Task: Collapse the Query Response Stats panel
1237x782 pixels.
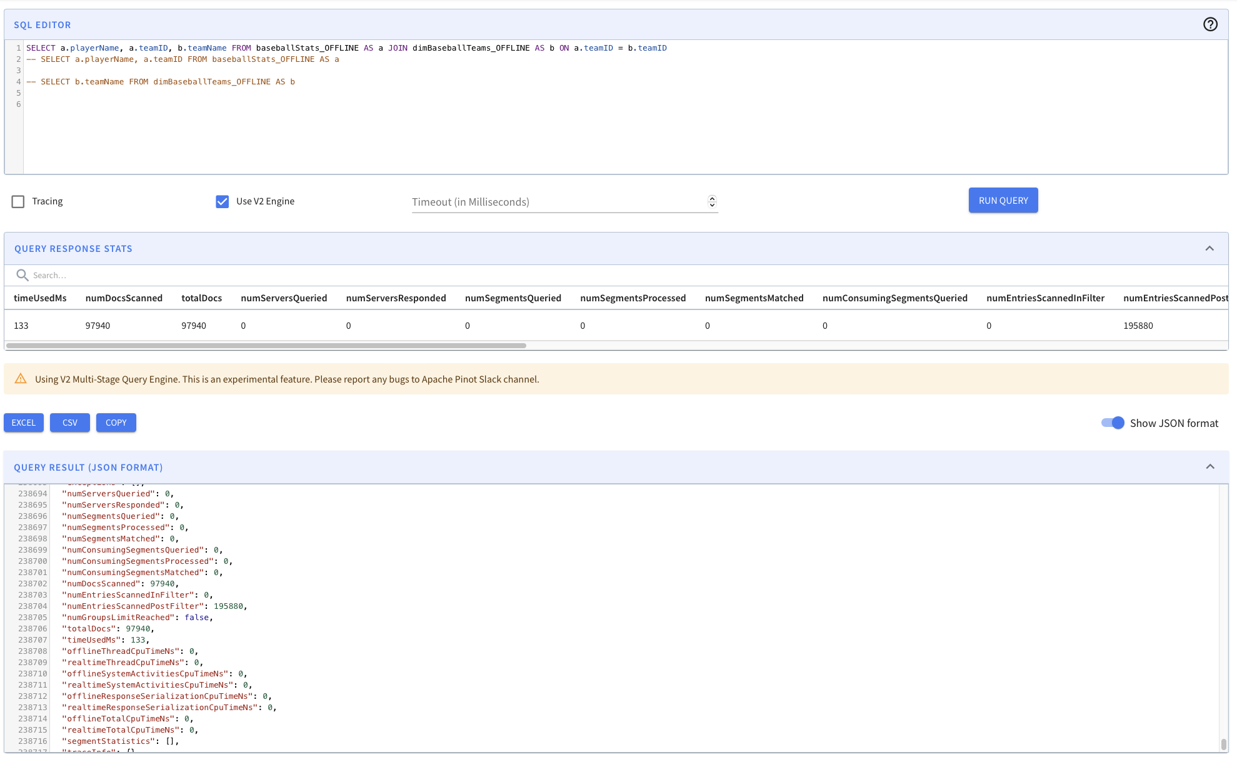Action: pos(1209,249)
